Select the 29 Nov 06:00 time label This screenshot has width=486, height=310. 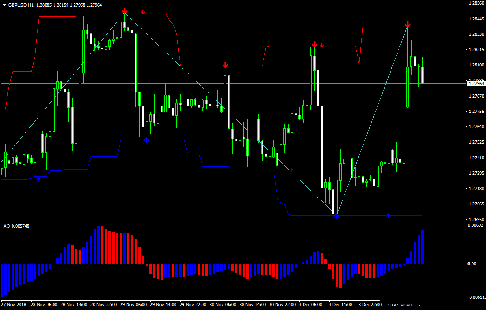tap(134, 305)
